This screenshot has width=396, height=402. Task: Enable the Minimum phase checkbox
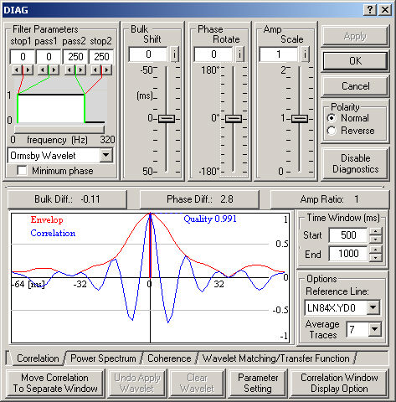pos(22,171)
